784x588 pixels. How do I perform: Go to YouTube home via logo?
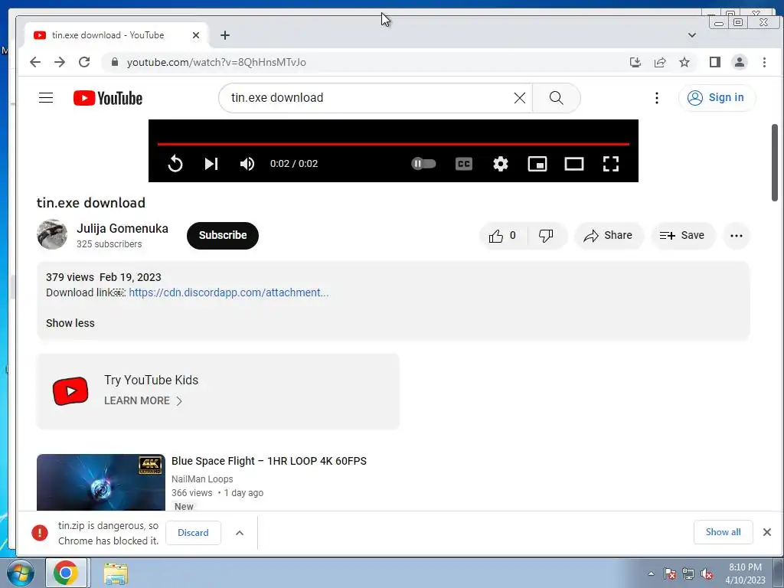pyautogui.click(x=107, y=98)
